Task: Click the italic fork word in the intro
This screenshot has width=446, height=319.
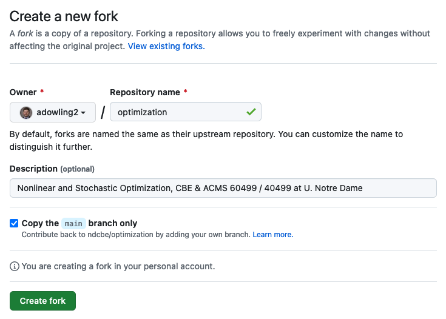Action: coord(25,33)
